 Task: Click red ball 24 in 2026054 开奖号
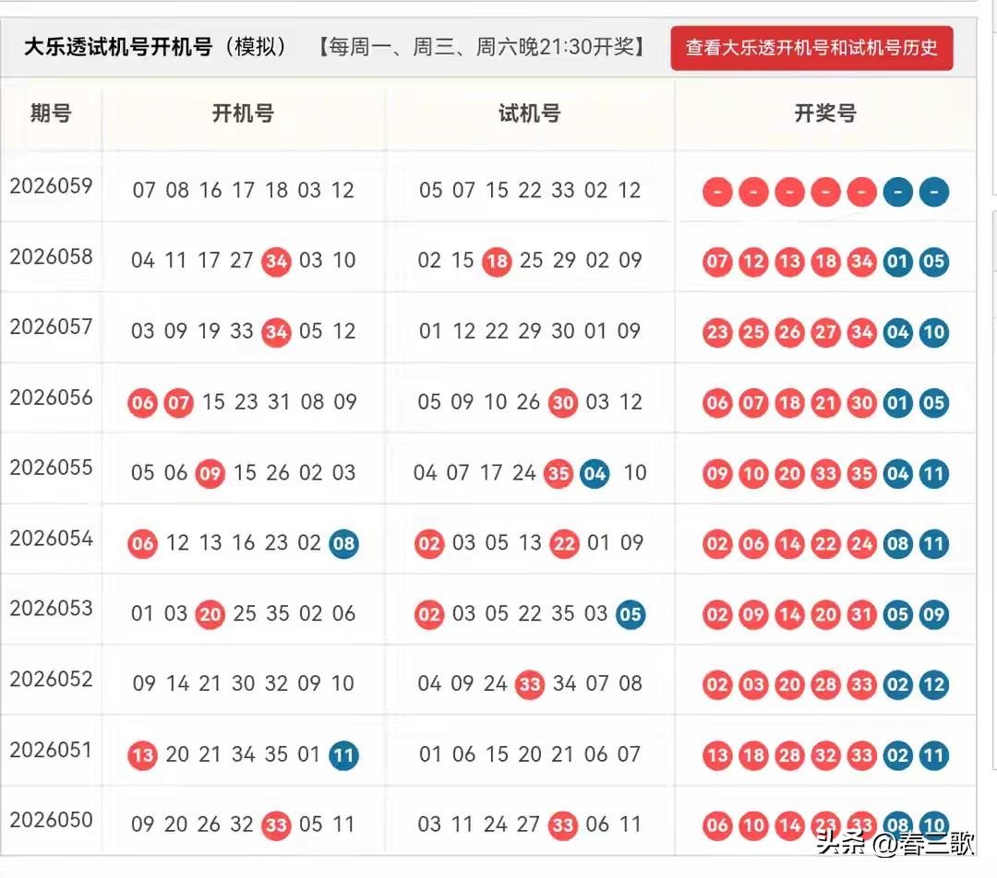tap(861, 544)
